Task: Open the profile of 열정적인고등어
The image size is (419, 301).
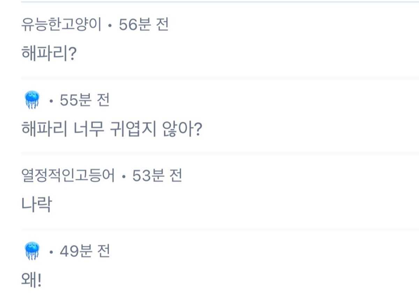Action: click(x=68, y=176)
